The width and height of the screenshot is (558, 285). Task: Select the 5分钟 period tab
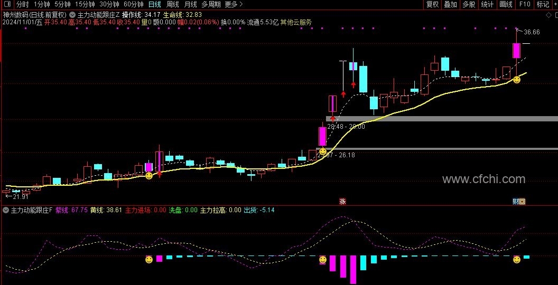pos(62,4)
